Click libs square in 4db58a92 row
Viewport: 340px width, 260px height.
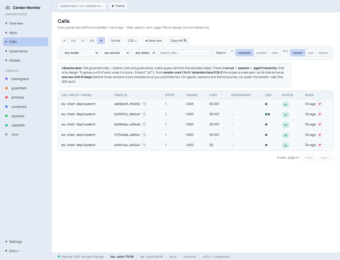tap(266, 104)
